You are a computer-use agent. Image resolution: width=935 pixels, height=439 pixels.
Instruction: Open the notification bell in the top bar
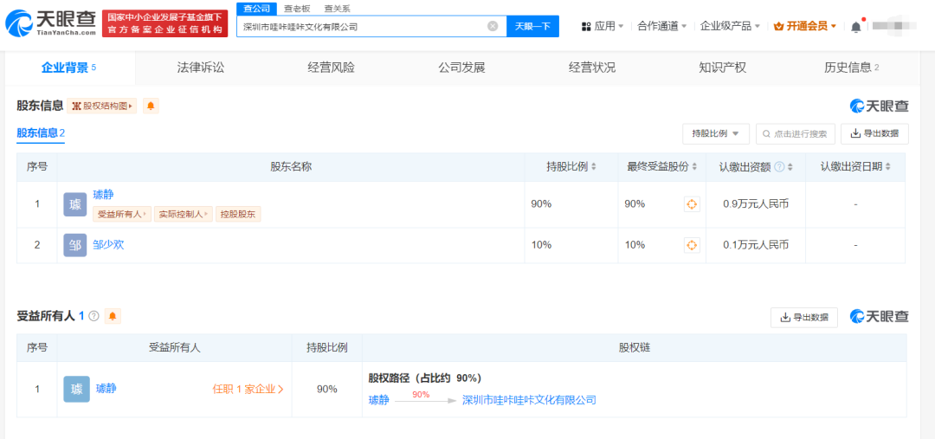[856, 27]
